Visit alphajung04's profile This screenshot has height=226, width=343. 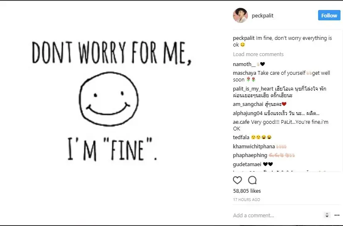[x=248, y=113]
